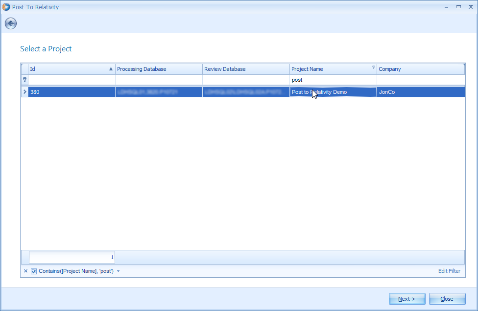Click the Project Name filter field containing 'post'
This screenshot has width=478, height=311.
tap(333, 80)
